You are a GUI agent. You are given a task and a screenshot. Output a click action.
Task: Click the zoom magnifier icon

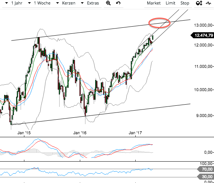[108, 3]
